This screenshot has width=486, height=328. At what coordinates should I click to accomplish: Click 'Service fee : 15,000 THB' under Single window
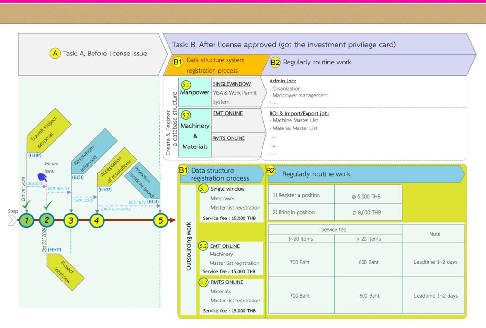click(229, 218)
